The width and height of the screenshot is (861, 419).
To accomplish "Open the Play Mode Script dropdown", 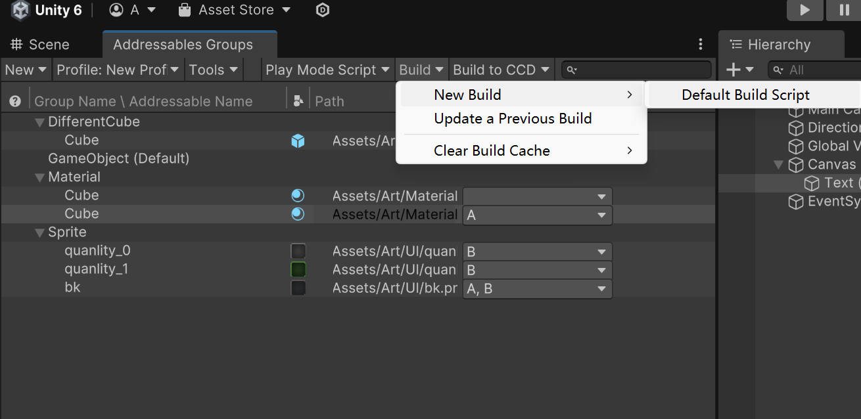I will (x=327, y=70).
